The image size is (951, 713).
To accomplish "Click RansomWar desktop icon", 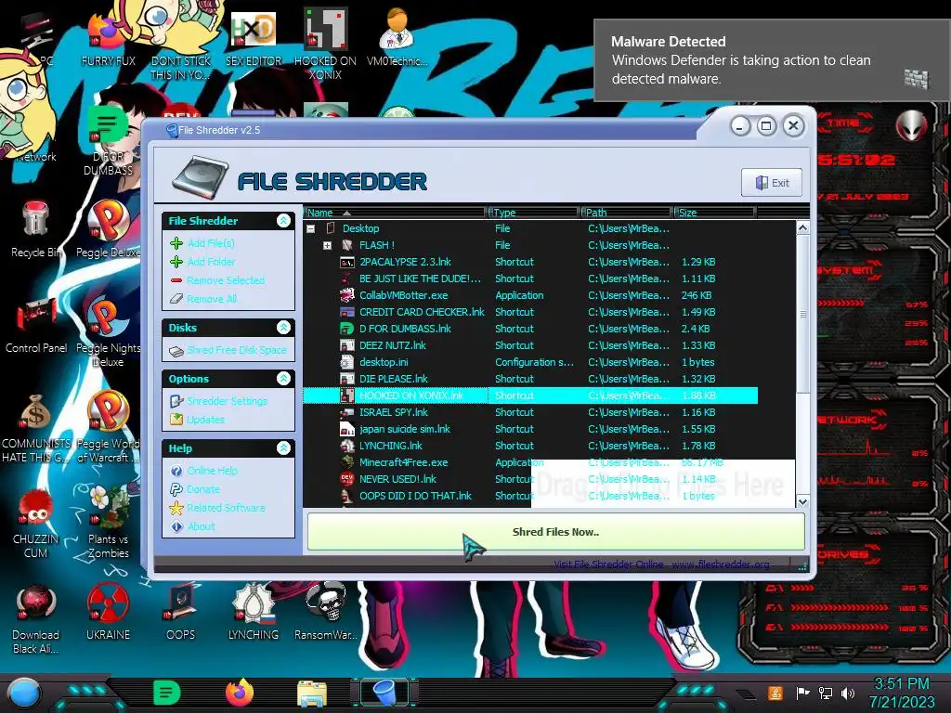I will 326,613.
